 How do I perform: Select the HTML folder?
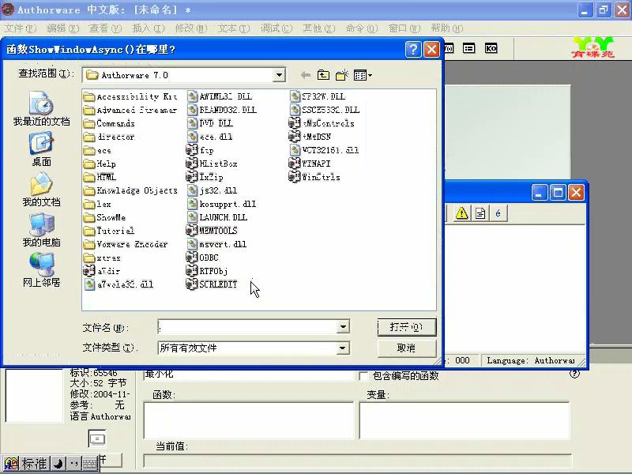click(x=100, y=177)
